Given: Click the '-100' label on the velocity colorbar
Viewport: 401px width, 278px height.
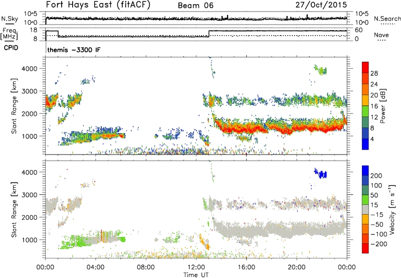Looking at the screenshot, I should [379, 234].
